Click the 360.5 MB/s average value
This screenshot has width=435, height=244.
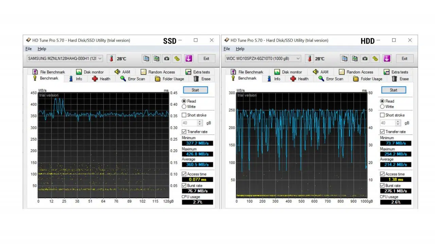pyautogui.click(x=197, y=165)
